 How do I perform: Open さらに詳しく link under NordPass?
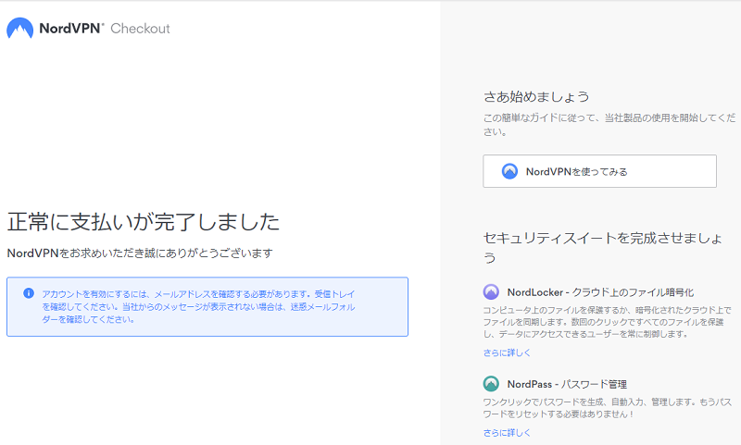coord(507,432)
